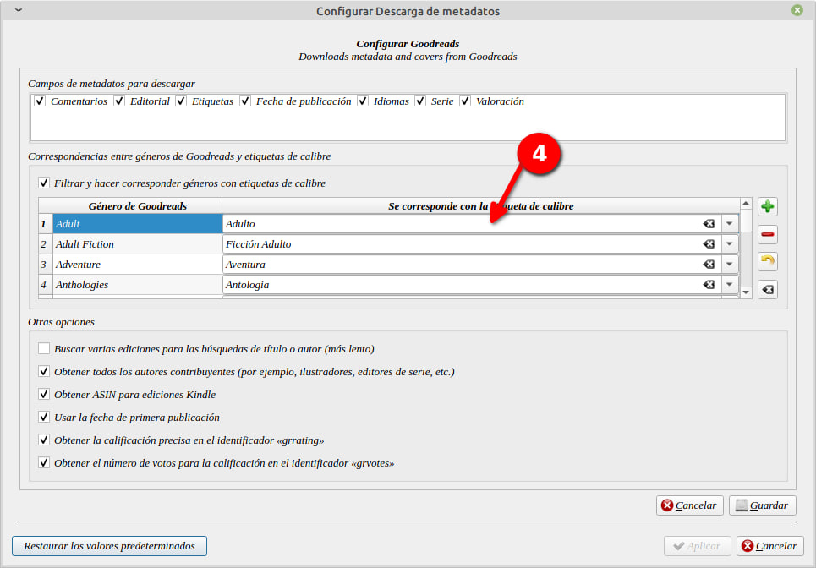Click the Guardar button
Screen dimensions: 816x568
(763, 505)
